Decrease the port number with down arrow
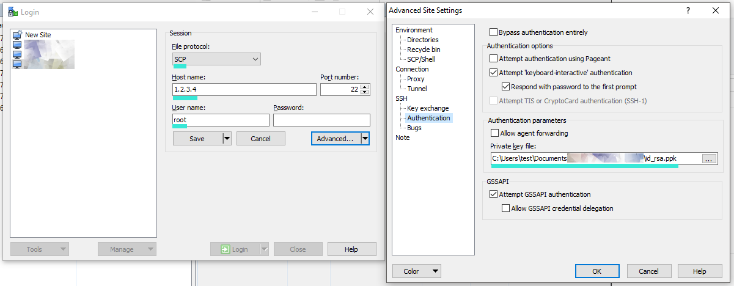734x286 pixels. point(365,92)
